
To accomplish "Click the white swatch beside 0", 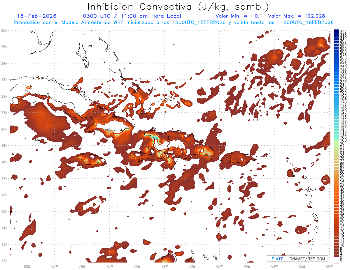I will 337,260.
